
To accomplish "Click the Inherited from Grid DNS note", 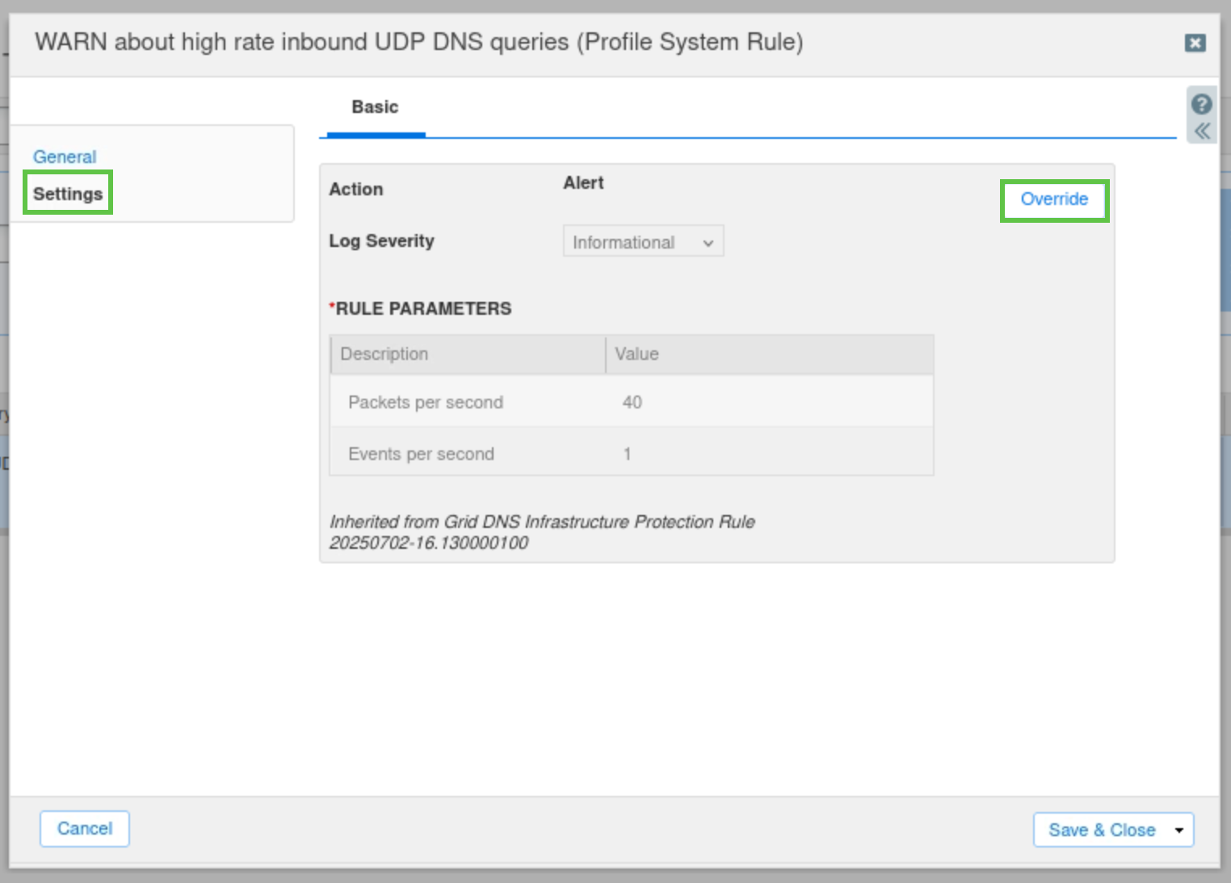I will click(541, 532).
